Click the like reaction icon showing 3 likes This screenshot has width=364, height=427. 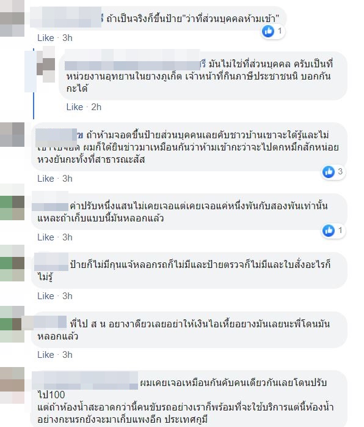click(329, 172)
